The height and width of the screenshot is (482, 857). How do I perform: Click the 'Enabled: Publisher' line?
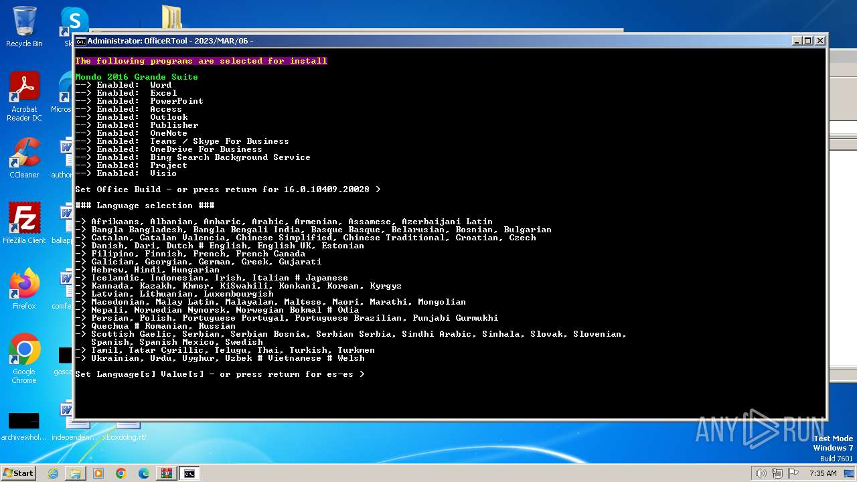[137, 125]
